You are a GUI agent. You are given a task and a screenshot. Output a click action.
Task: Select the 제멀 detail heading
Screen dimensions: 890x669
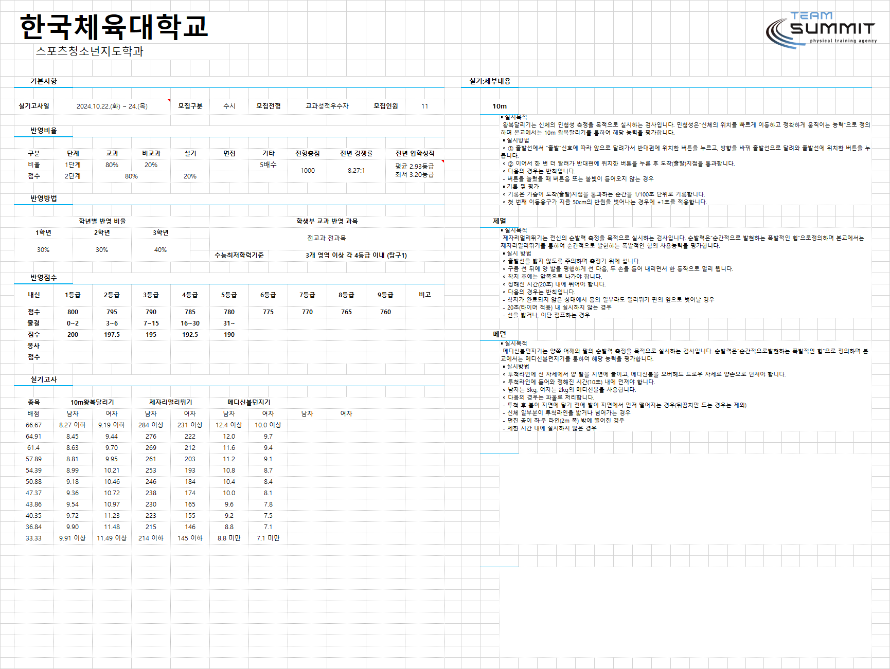click(500, 221)
